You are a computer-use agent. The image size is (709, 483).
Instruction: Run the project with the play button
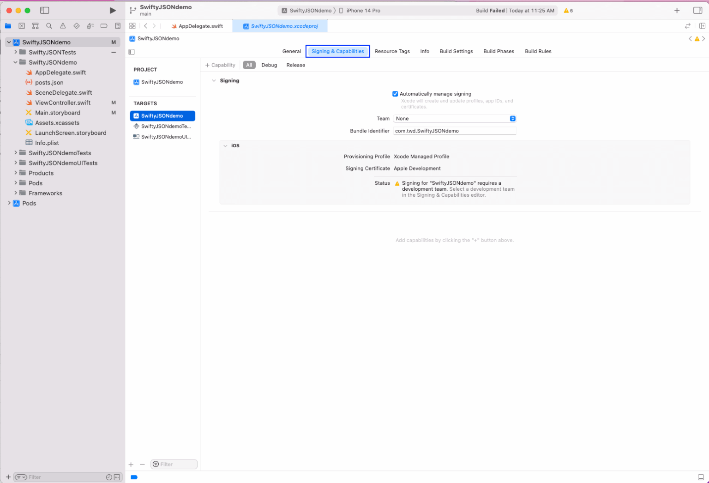click(112, 10)
